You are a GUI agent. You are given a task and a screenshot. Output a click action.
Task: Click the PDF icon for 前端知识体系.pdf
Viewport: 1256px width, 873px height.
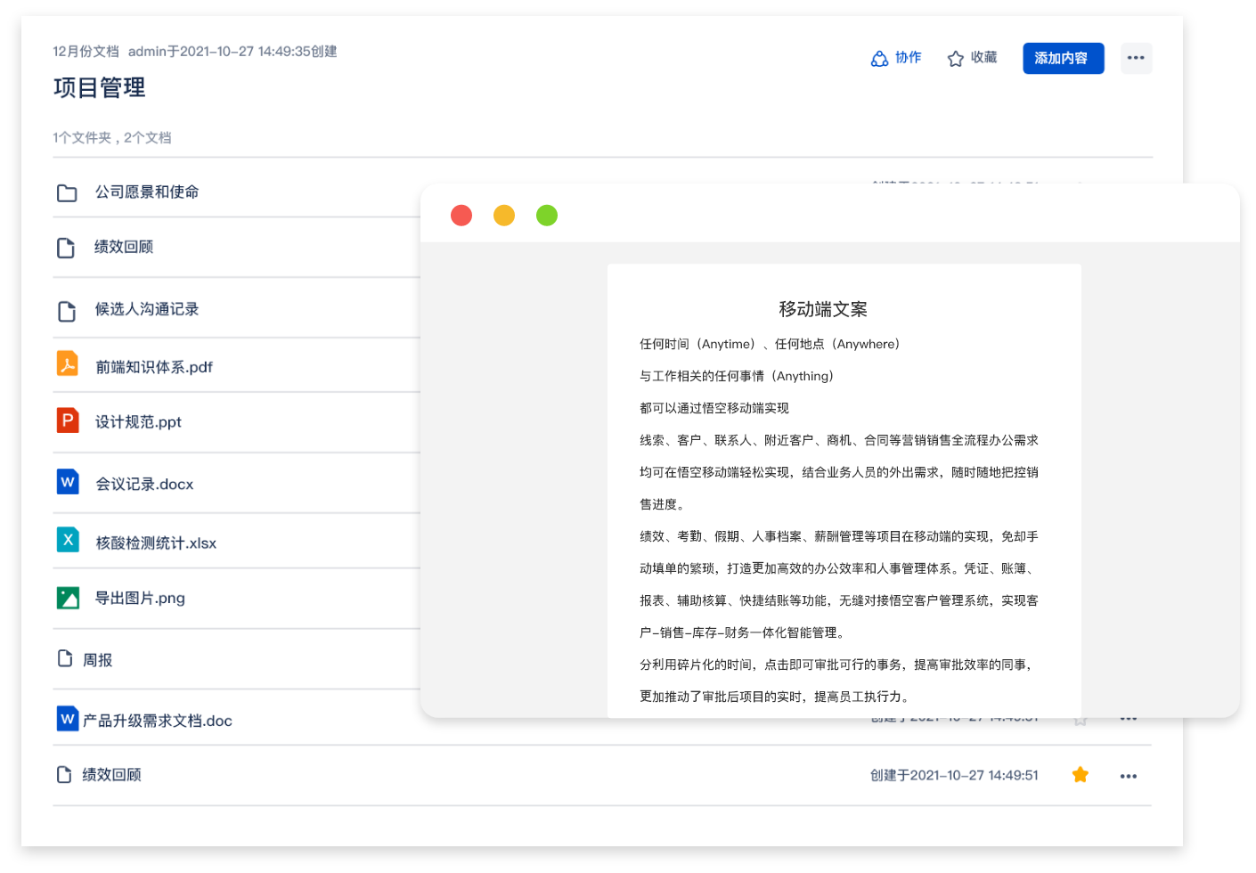68,364
